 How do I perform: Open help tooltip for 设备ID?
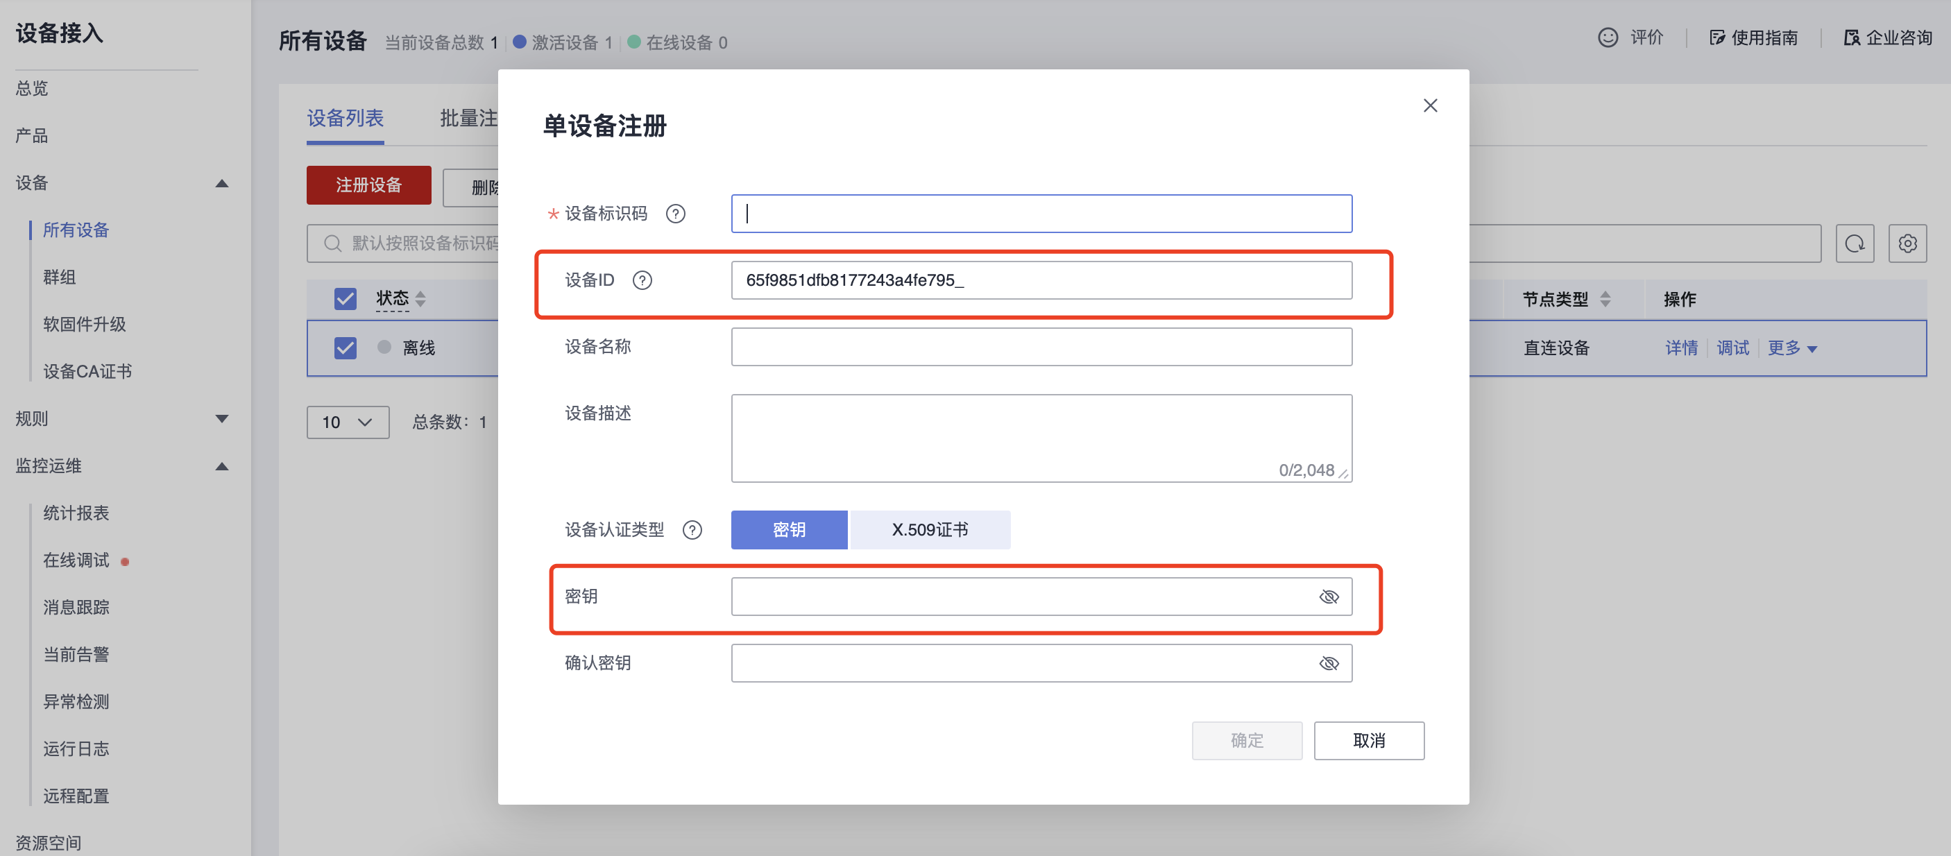[642, 281]
